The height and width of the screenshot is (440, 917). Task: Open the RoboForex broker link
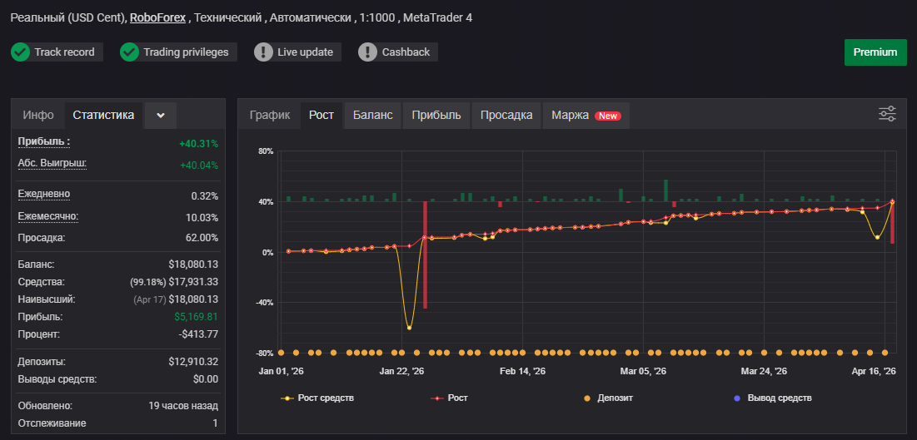point(158,18)
